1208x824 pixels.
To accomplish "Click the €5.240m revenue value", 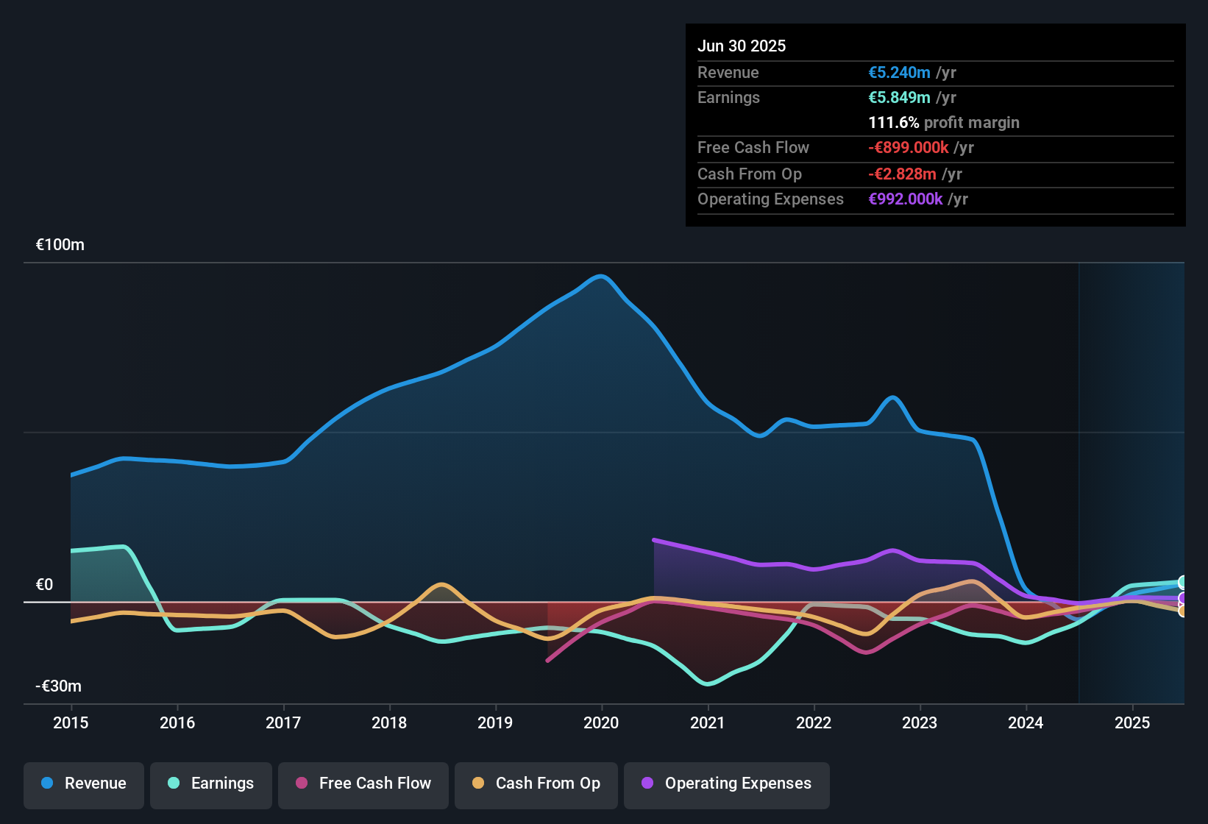I will click(x=898, y=72).
